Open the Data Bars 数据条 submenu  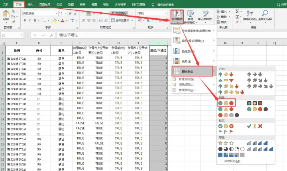194,51
